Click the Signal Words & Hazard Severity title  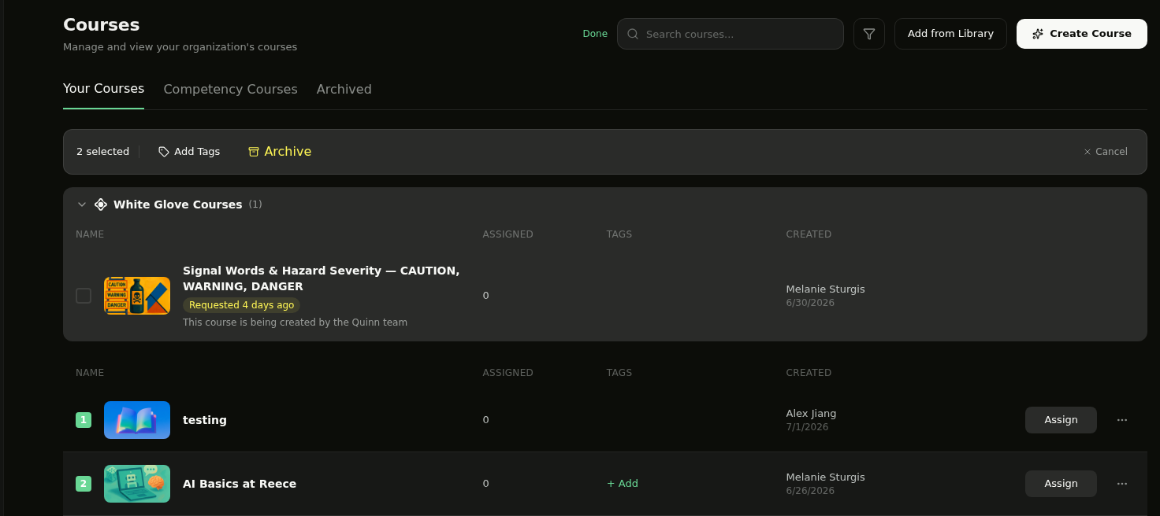321,278
